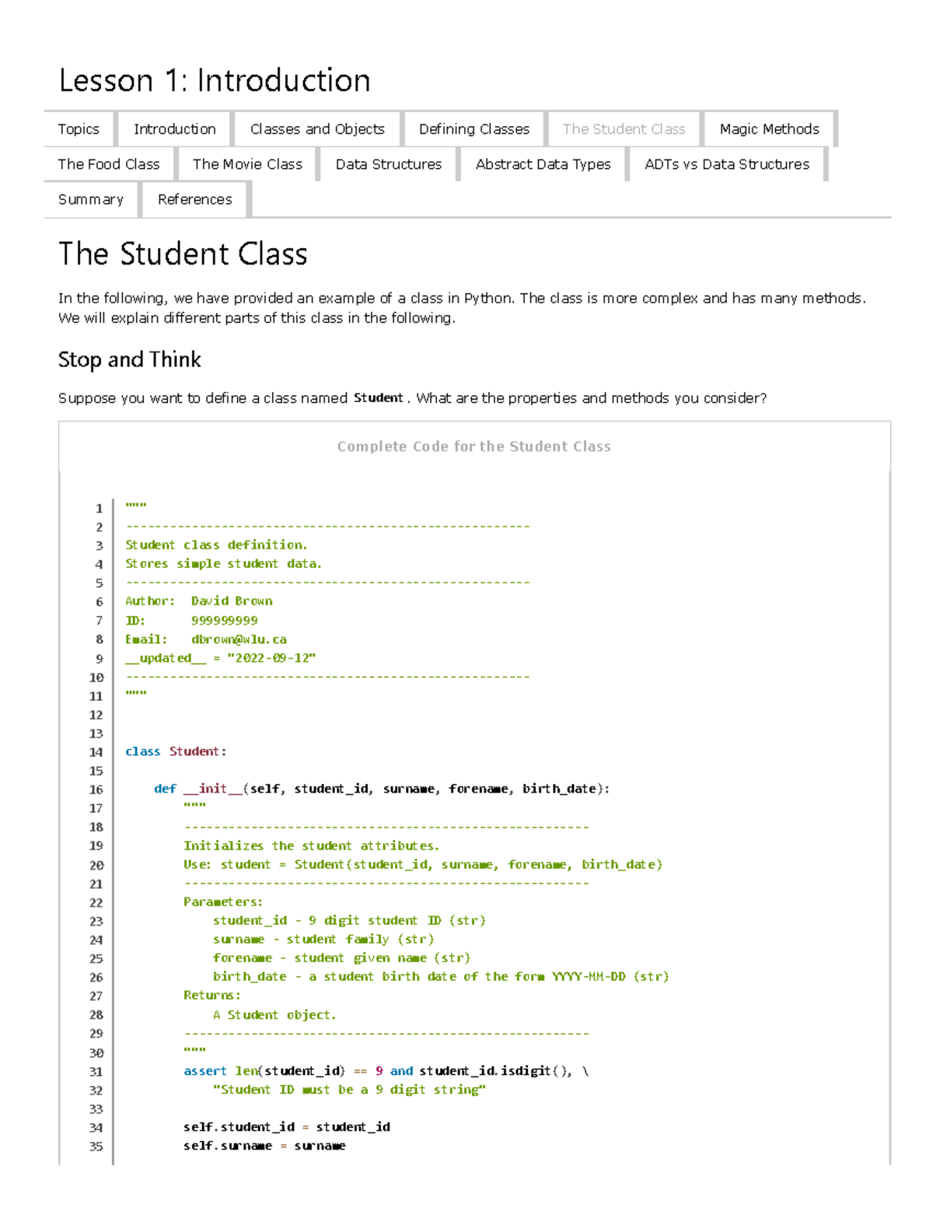
Task: Open the References tab
Action: (x=194, y=200)
